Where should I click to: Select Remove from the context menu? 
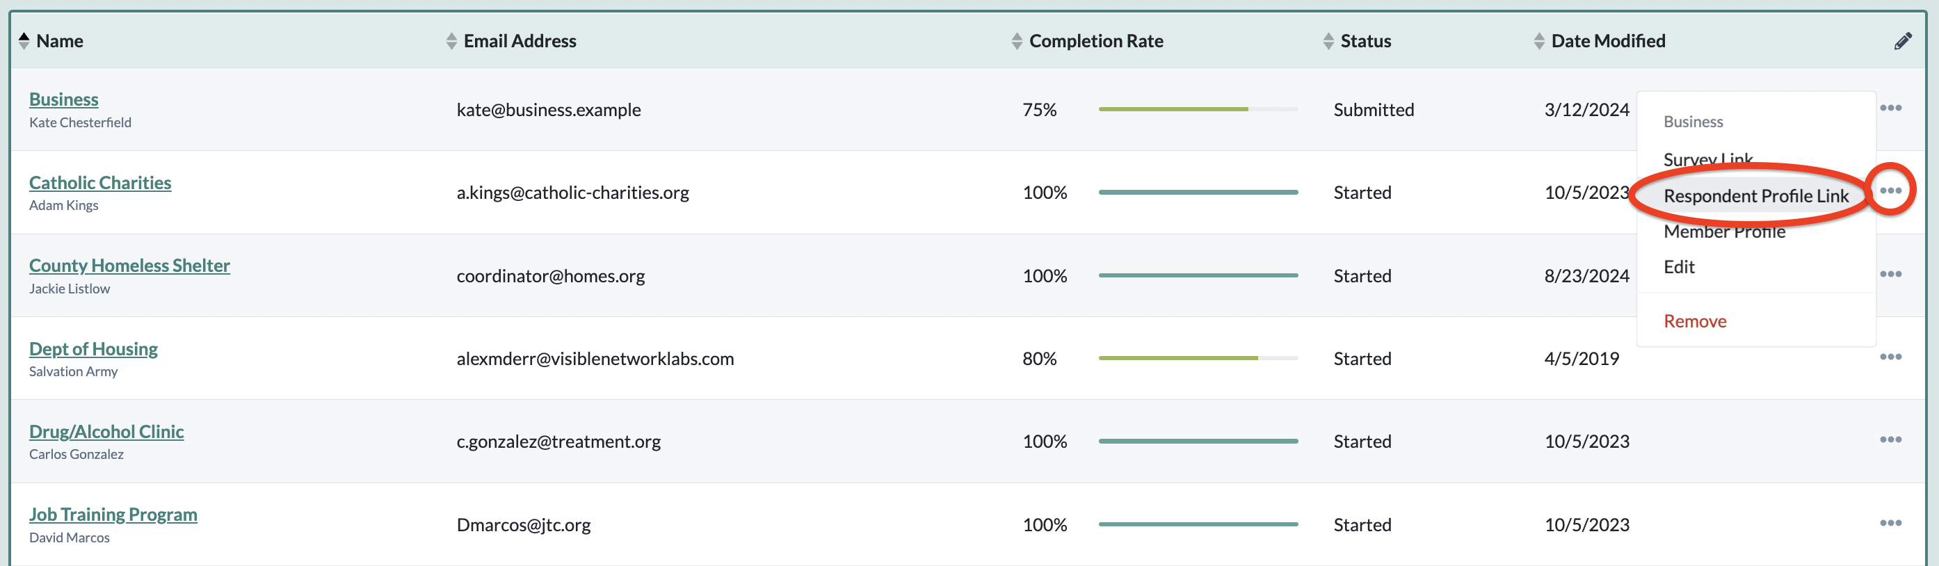tap(1694, 321)
